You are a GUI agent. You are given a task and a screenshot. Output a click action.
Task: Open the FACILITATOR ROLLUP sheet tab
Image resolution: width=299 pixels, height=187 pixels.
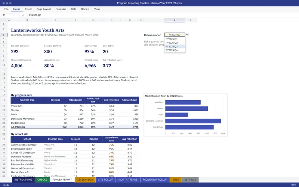155,180
